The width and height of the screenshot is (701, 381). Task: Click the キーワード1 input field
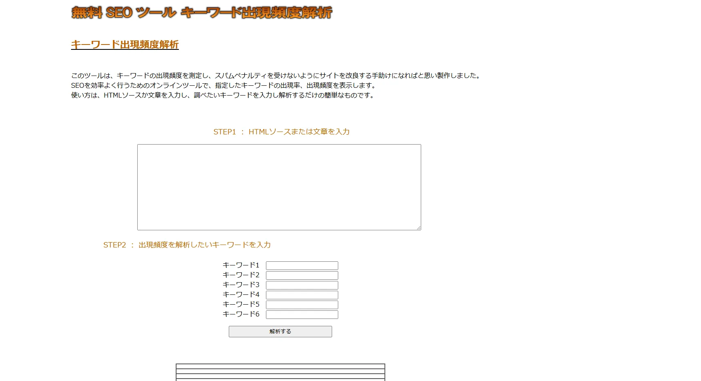[x=302, y=265]
